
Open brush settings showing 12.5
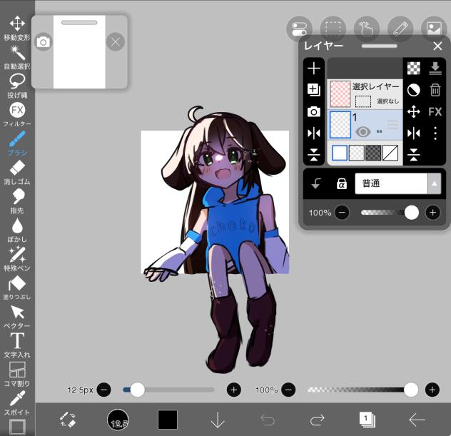(x=118, y=420)
